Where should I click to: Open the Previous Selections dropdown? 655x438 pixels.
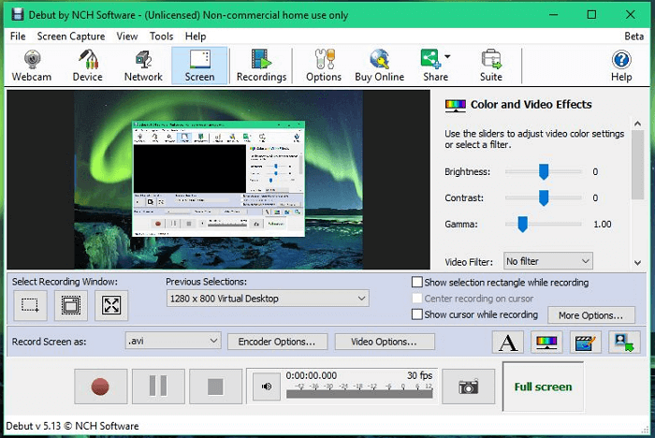(x=267, y=299)
